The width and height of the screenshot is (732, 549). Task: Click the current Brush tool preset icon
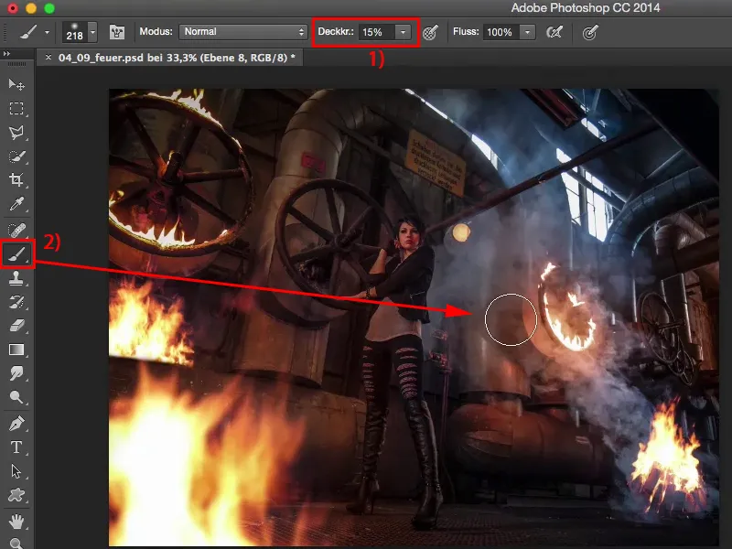pos(28,32)
